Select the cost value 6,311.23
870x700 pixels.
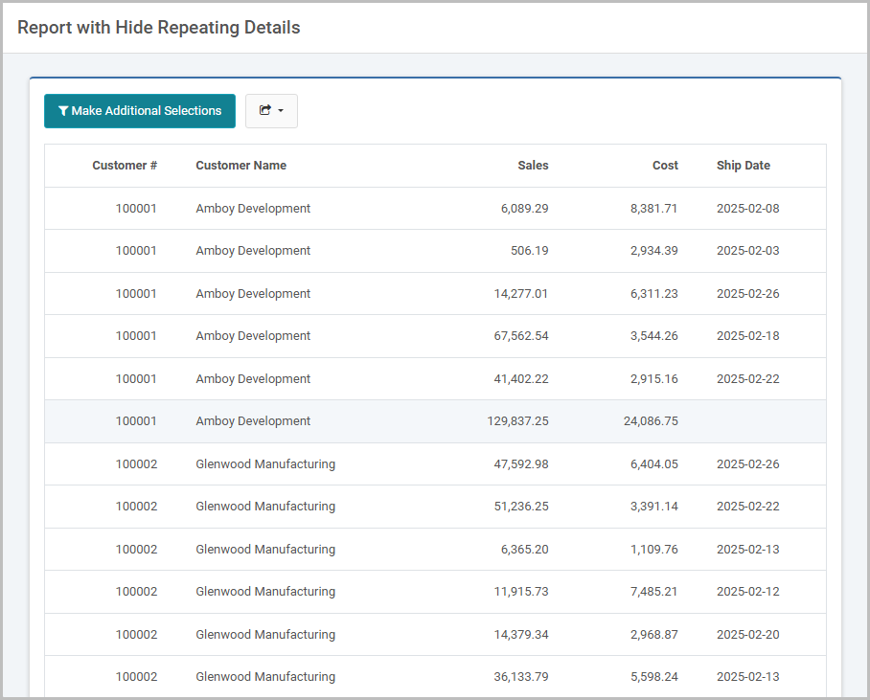[x=653, y=293]
